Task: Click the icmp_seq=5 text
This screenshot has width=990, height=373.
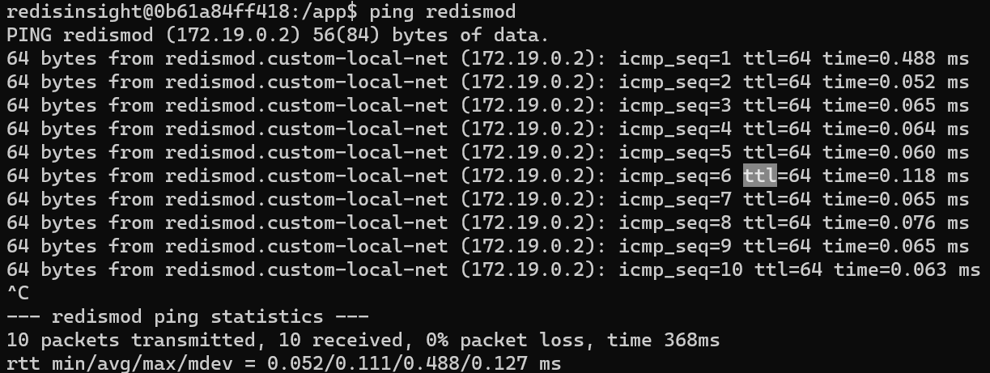Action: (675, 153)
